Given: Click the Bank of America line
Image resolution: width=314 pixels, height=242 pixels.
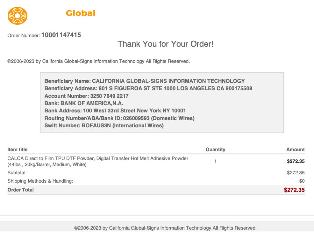Looking at the screenshot, I should coord(84,103).
